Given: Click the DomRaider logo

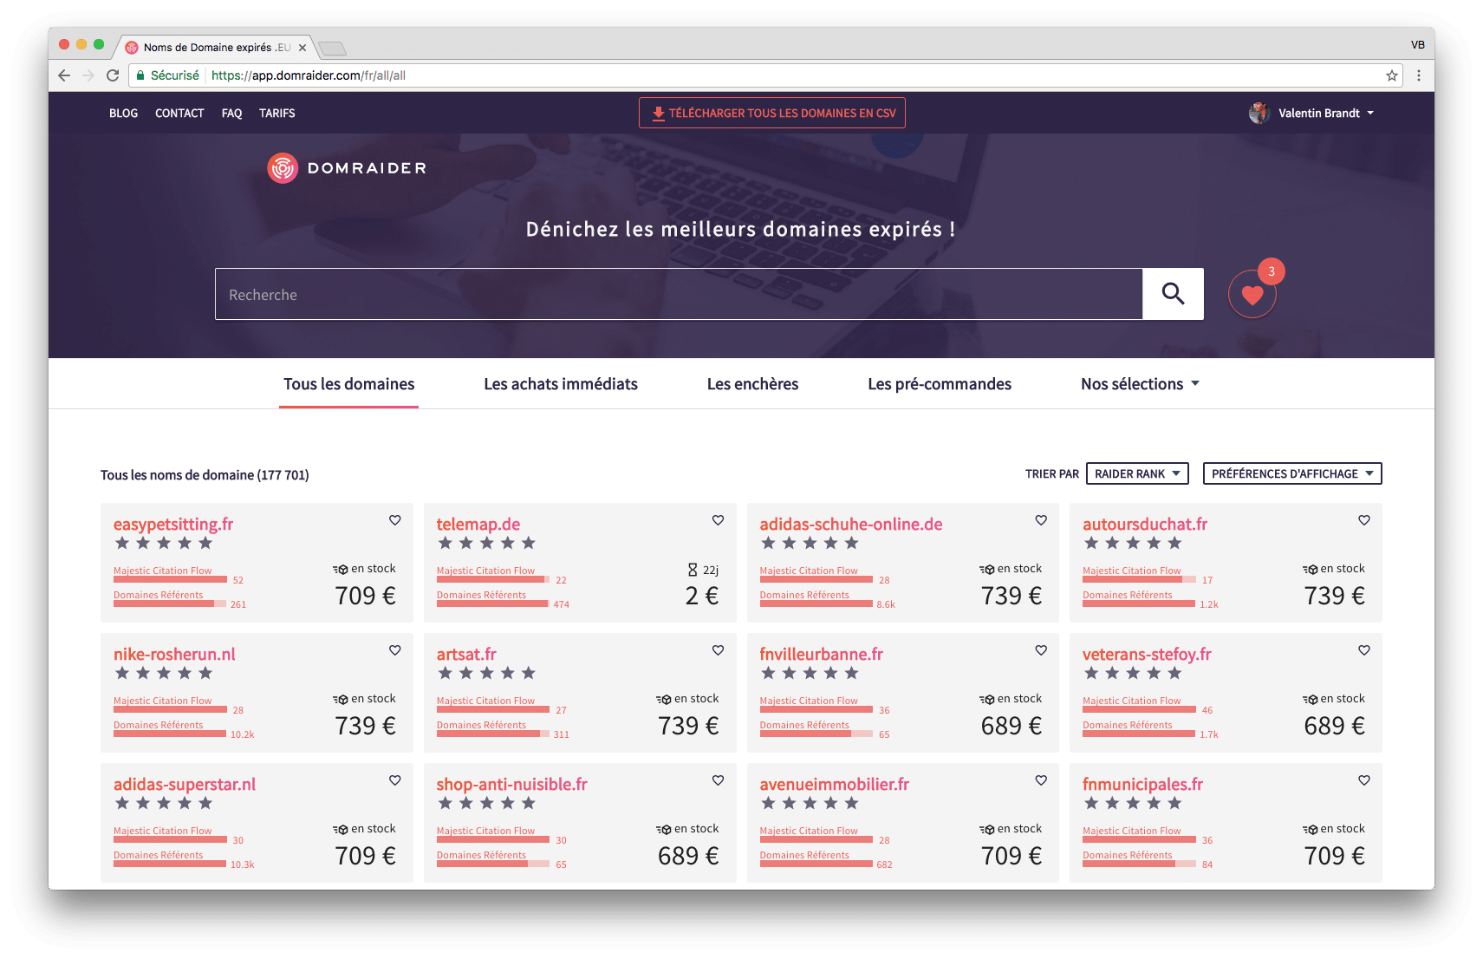Looking at the screenshot, I should pyautogui.click(x=347, y=168).
